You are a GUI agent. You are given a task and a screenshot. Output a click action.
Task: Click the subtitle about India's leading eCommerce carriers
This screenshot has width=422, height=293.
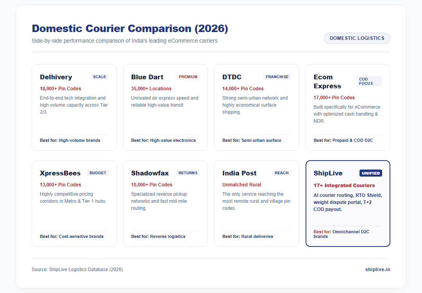coord(125,41)
